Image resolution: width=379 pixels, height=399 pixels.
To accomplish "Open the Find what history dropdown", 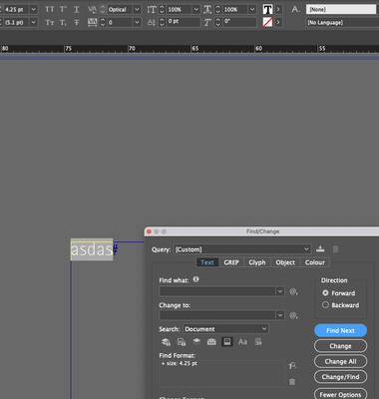I will coord(280,291).
